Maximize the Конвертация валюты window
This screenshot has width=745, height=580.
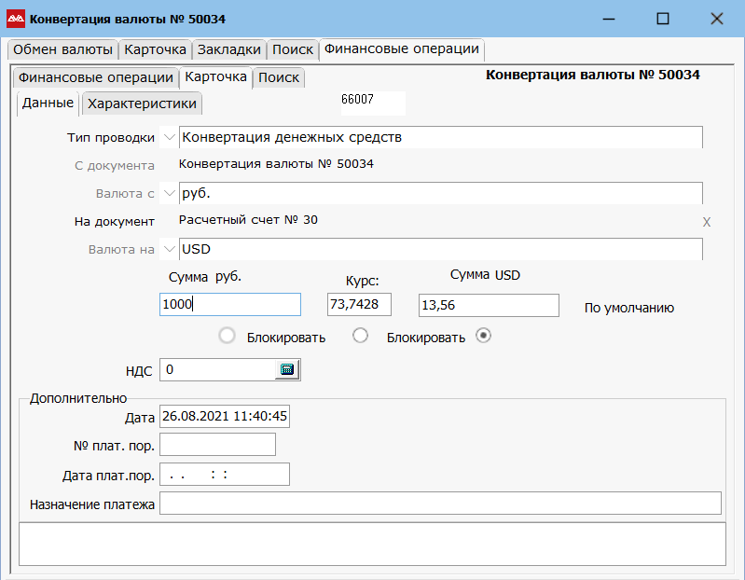coord(663,19)
